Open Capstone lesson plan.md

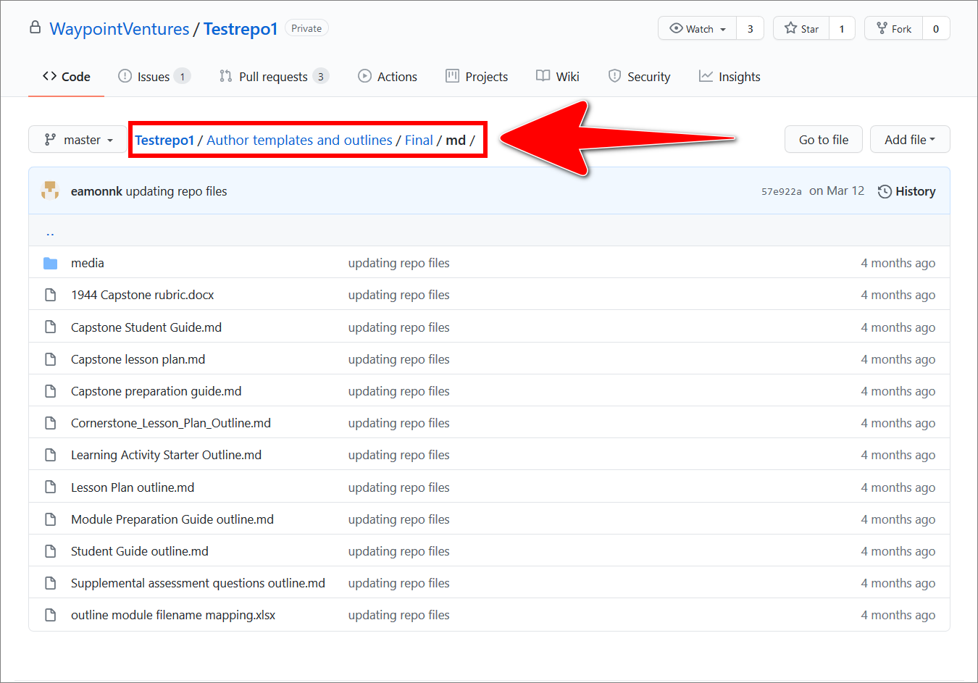click(x=138, y=359)
